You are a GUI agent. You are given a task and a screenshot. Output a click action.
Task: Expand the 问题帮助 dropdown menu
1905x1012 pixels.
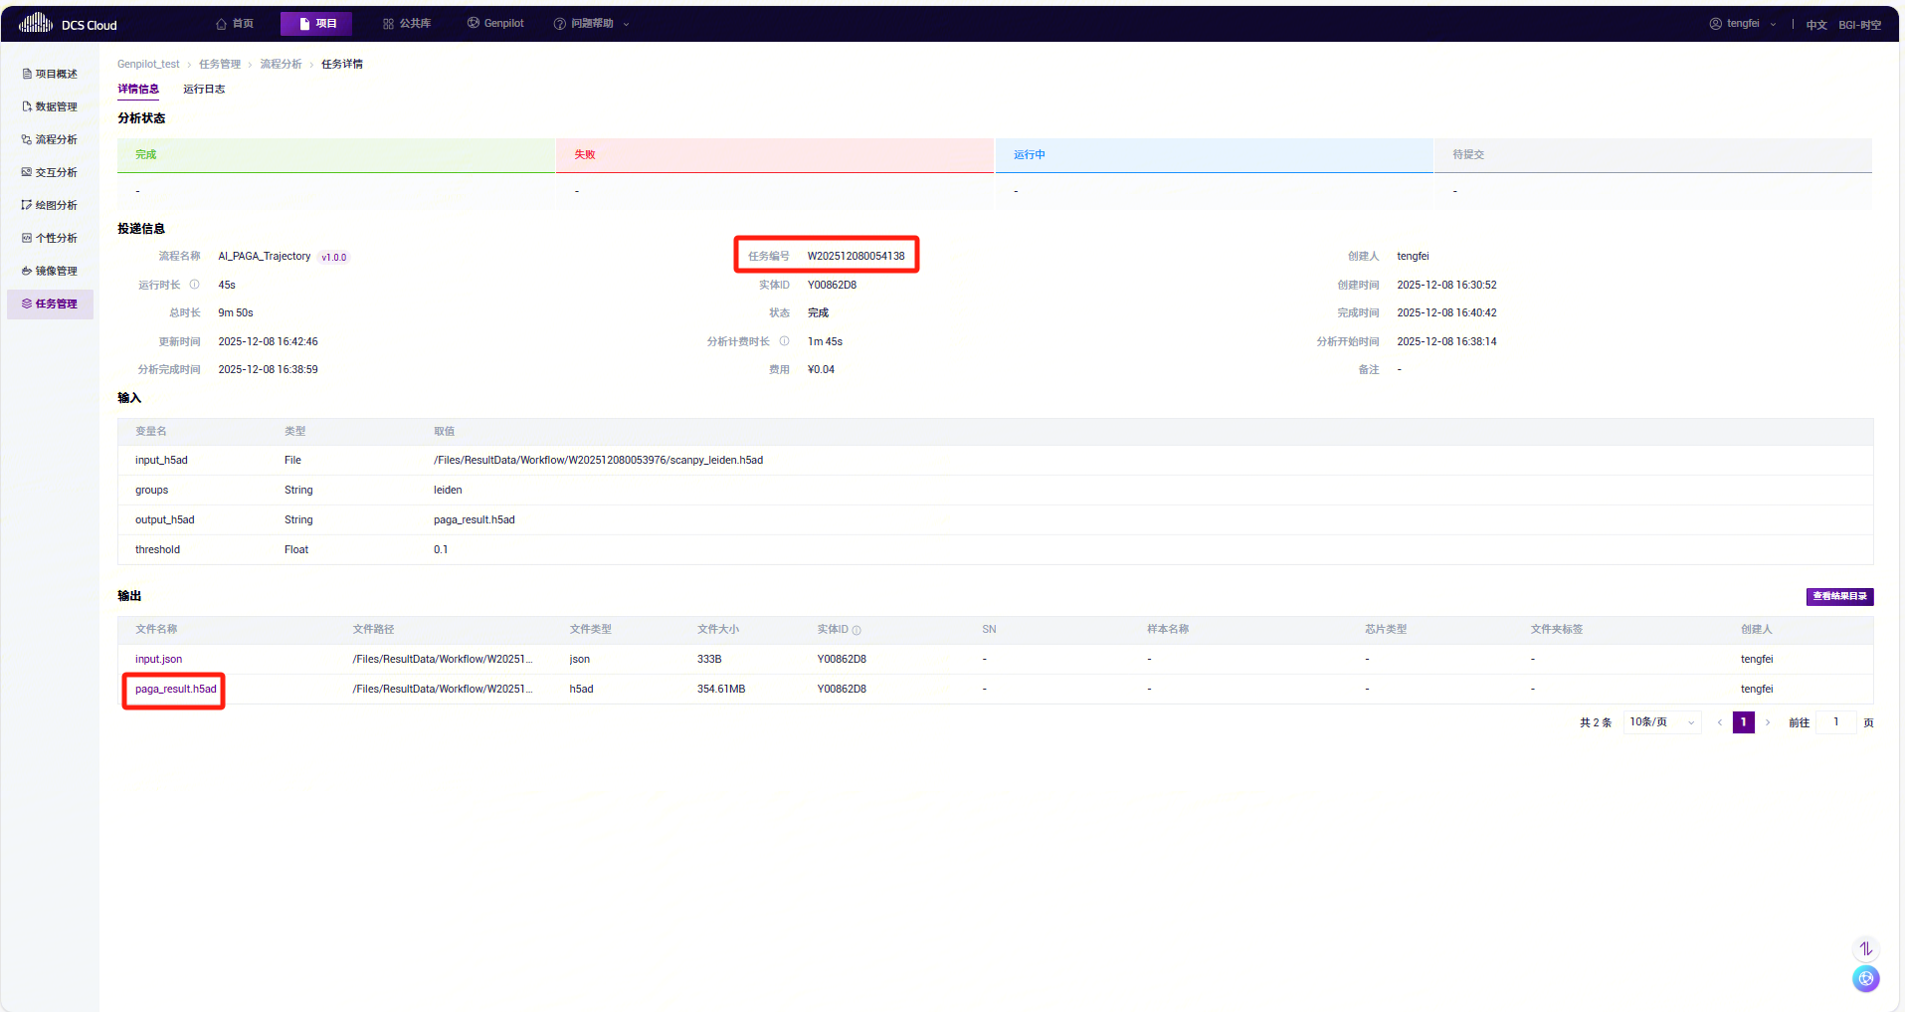click(592, 24)
